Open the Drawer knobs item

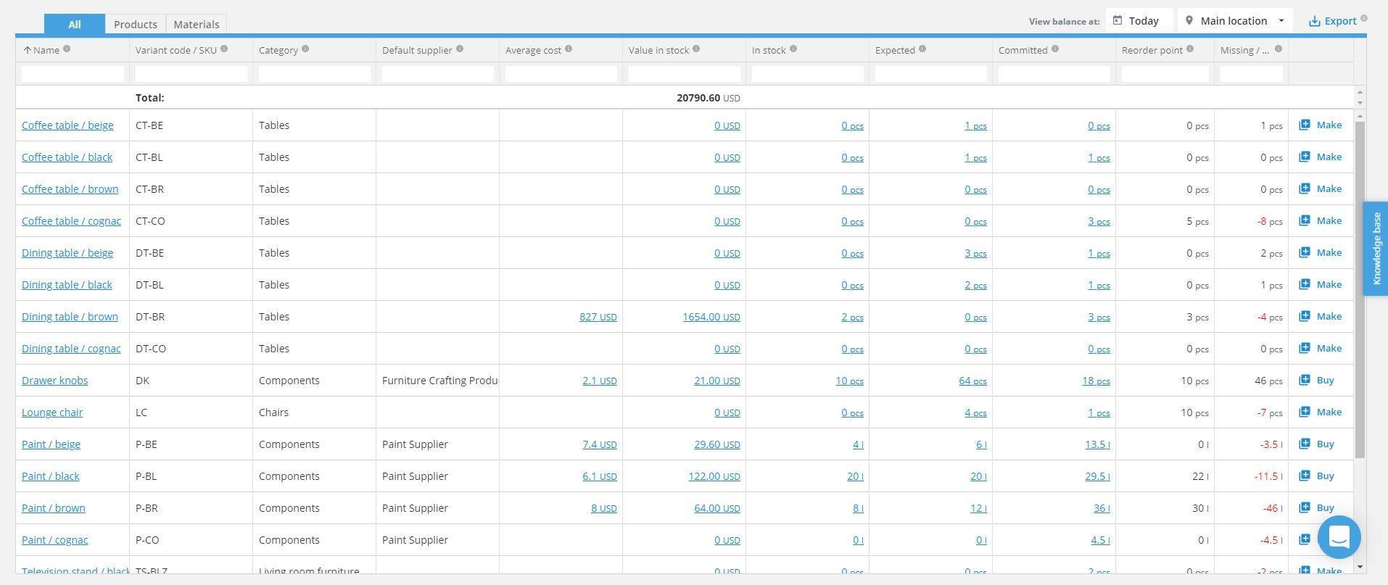54,381
